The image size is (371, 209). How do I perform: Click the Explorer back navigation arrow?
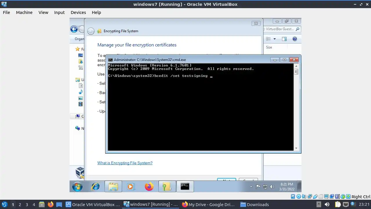pyautogui.click(x=74, y=29)
